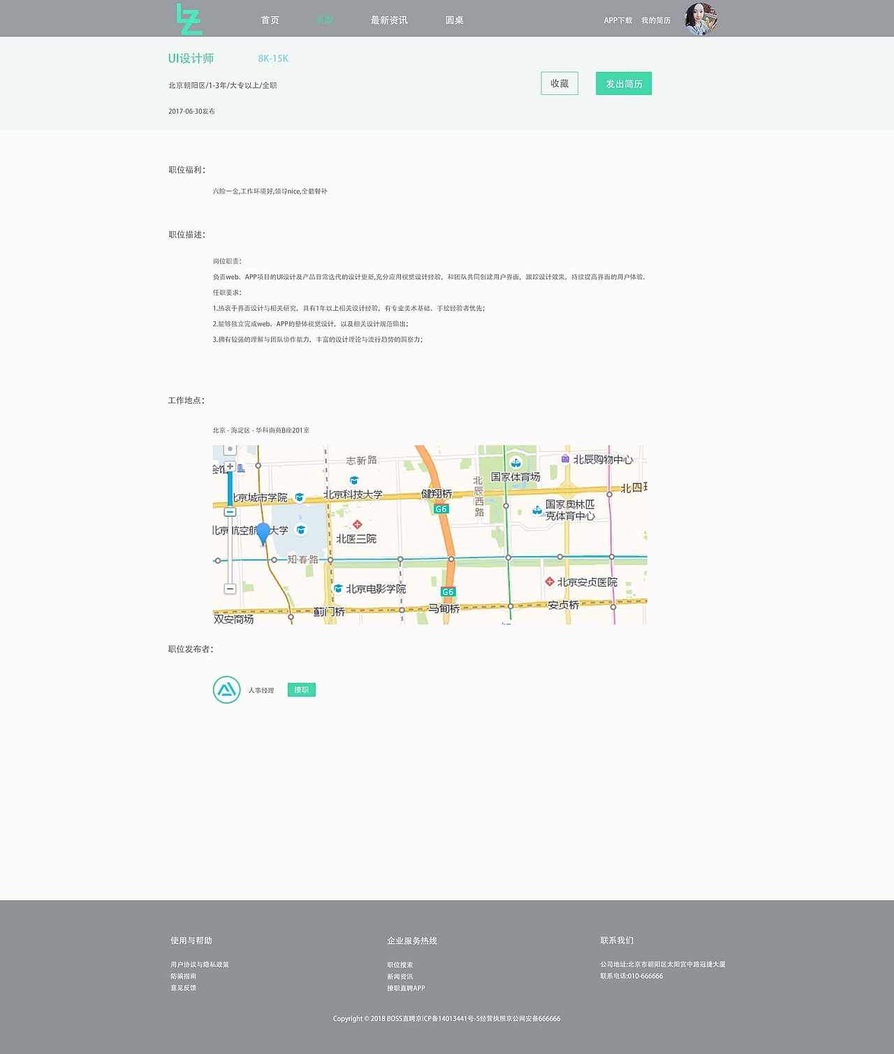Click the 北京 - 海淀区 - 华科南苑B座201室 address
894x1054 pixels.
[x=261, y=430]
